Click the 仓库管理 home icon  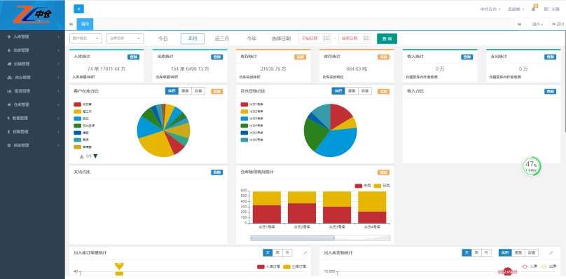8,105
